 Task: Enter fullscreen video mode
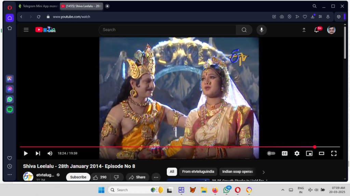(x=334, y=153)
